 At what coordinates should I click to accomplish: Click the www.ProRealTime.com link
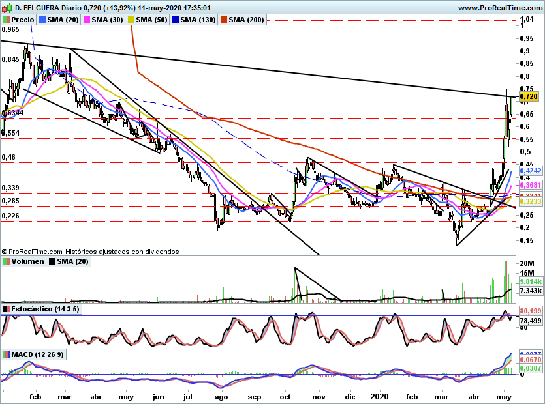coord(501,8)
